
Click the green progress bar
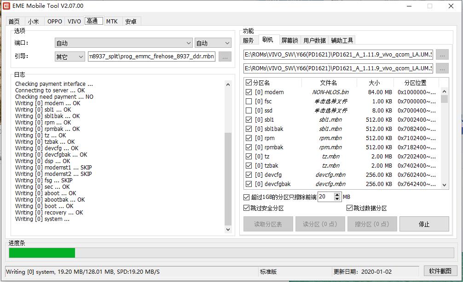coord(42,253)
